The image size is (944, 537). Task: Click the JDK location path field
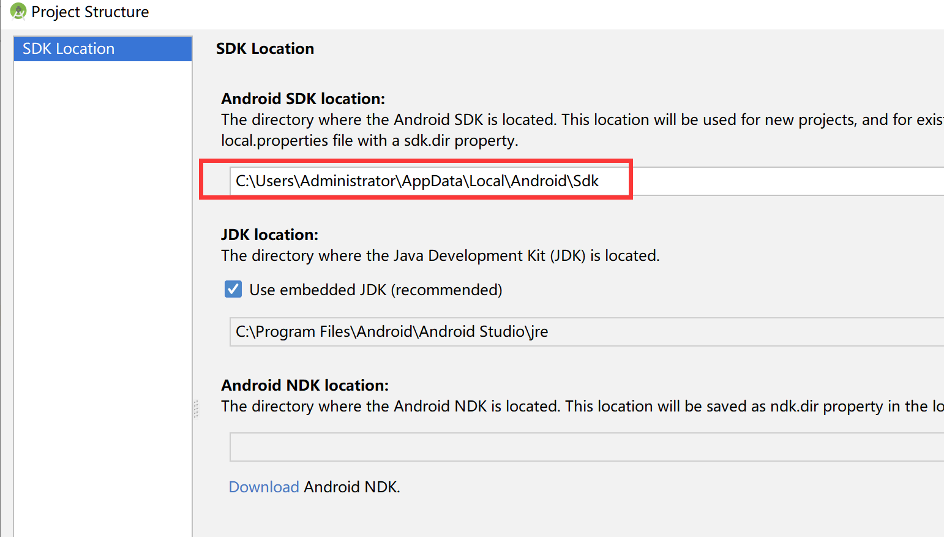(x=586, y=332)
